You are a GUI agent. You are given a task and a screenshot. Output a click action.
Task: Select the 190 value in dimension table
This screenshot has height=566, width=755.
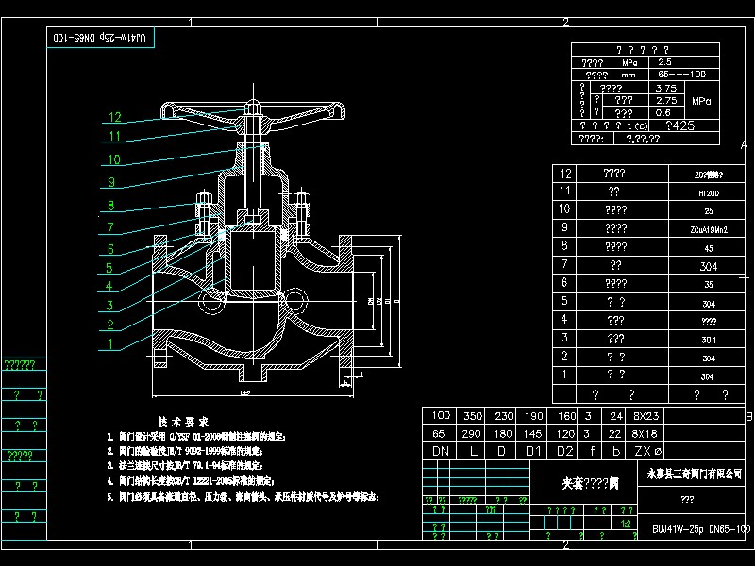[533, 416]
